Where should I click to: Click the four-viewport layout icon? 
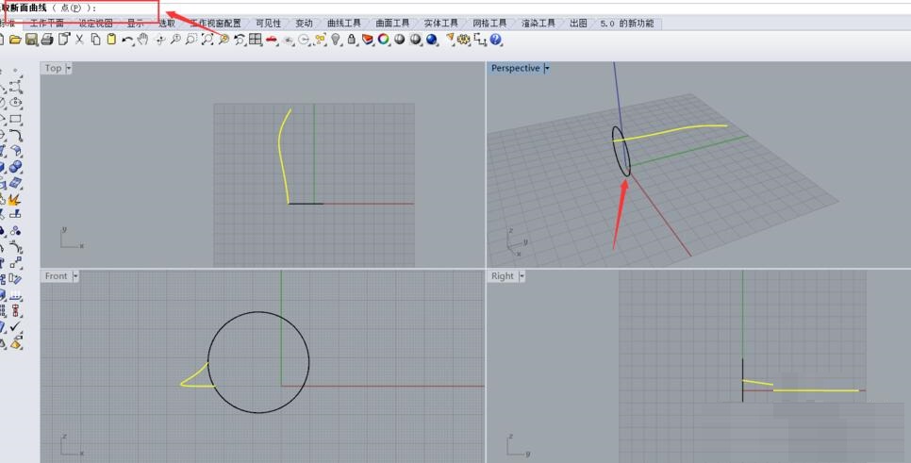pos(256,40)
